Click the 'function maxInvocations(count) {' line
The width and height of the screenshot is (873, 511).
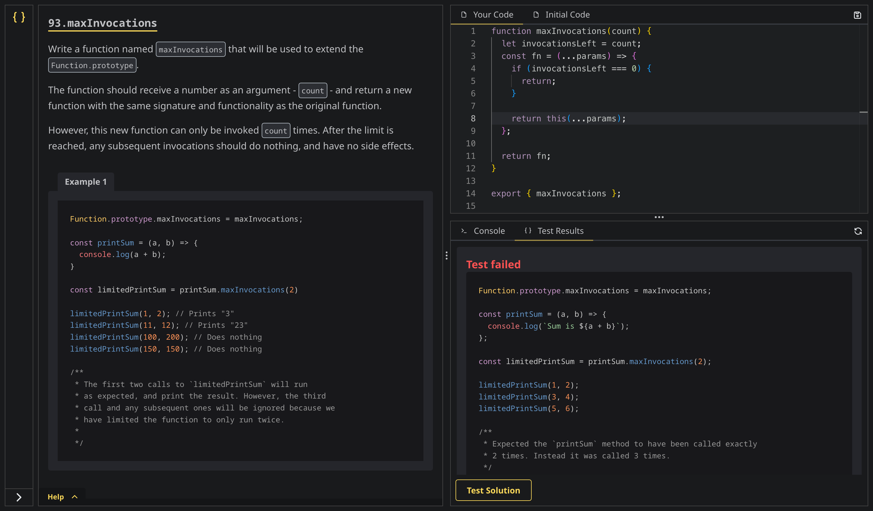click(x=571, y=31)
